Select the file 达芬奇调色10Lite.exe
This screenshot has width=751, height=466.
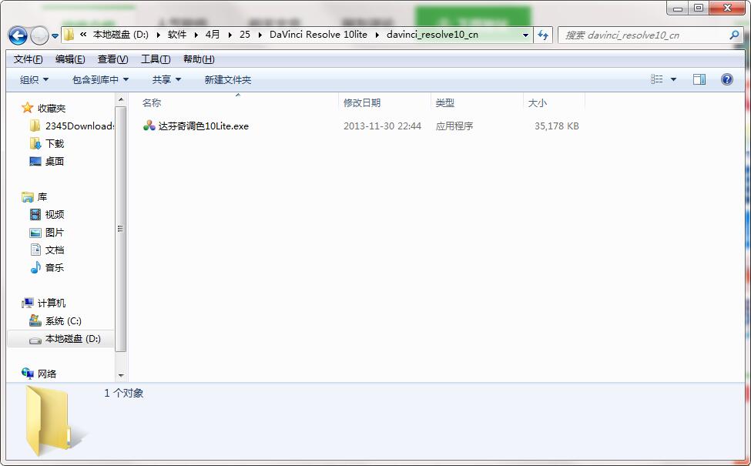click(x=203, y=126)
